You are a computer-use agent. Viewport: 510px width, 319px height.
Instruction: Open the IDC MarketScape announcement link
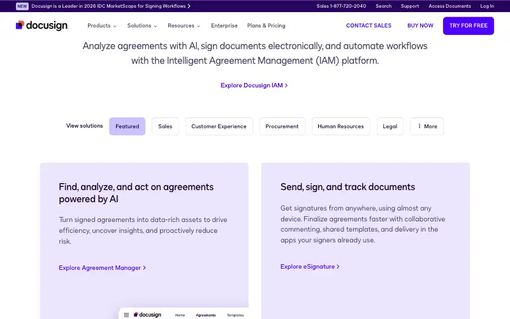click(111, 6)
